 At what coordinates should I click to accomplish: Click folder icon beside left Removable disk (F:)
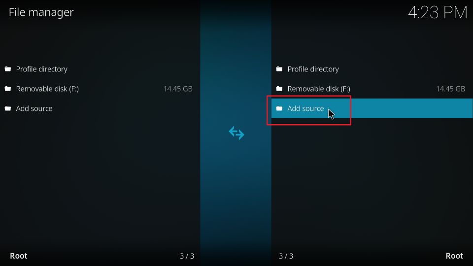coord(8,89)
